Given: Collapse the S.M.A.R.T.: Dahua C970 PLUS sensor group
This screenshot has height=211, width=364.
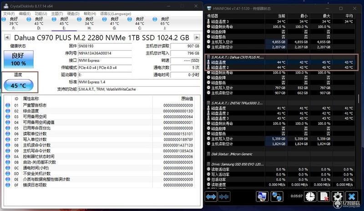Looking at the screenshot, I should click(209, 57).
